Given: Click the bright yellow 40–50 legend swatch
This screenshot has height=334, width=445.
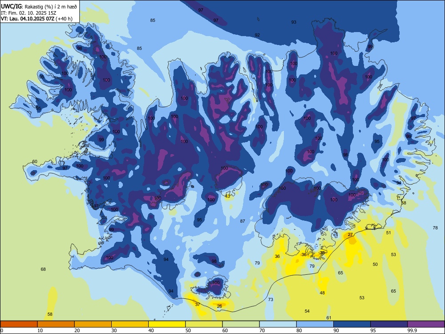Looking at the screenshot, I should (x=167, y=324).
